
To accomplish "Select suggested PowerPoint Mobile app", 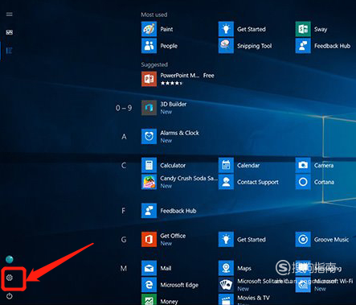I will tap(178, 79).
